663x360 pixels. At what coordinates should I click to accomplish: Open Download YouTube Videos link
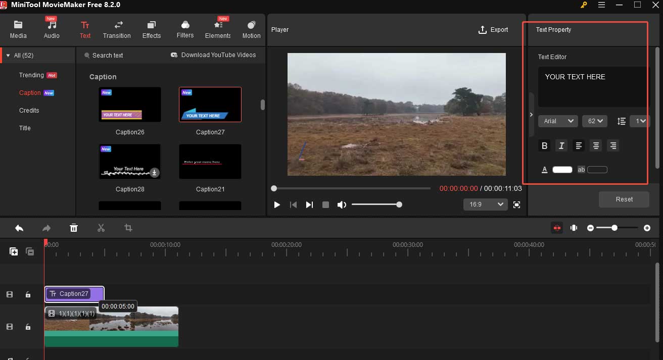tap(213, 55)
